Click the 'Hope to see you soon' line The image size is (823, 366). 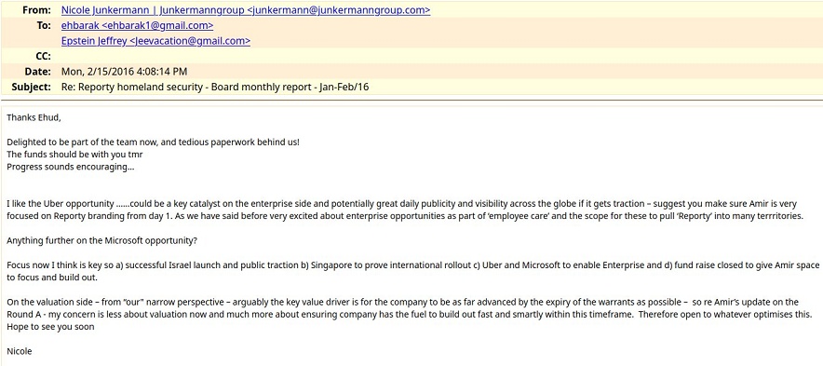(50, 327)
